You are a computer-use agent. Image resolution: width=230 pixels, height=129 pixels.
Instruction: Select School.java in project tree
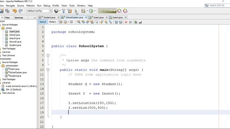(x=14, y=35)
